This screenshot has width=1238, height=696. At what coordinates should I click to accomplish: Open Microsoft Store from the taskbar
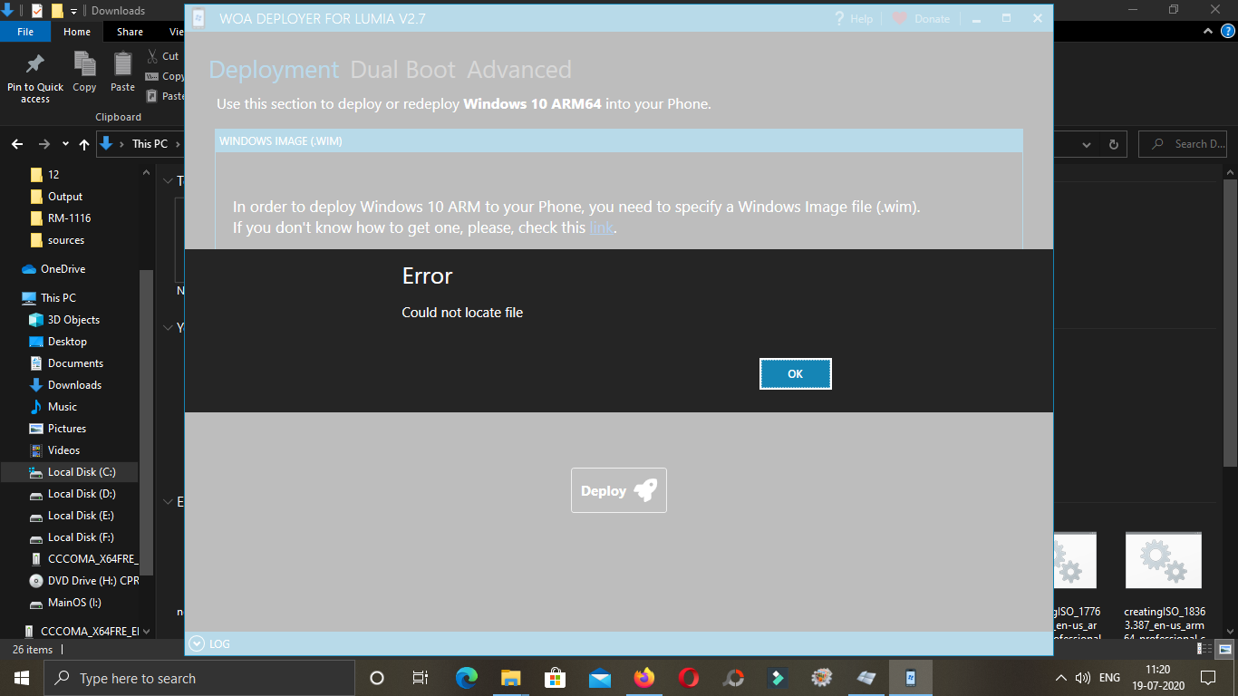555,677
